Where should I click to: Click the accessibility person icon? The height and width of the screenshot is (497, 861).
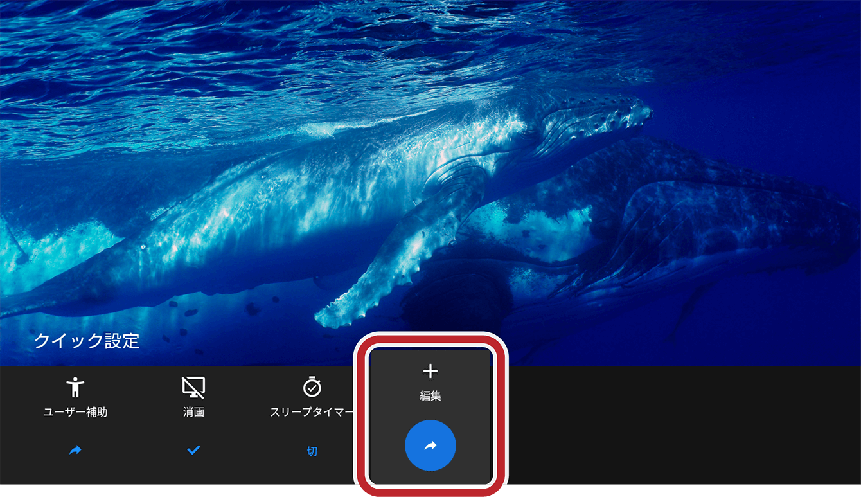pos(75,387)
